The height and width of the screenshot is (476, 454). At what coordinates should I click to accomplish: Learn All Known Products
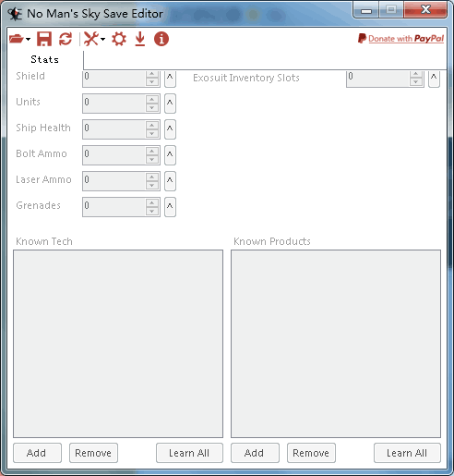pos(407,453)
